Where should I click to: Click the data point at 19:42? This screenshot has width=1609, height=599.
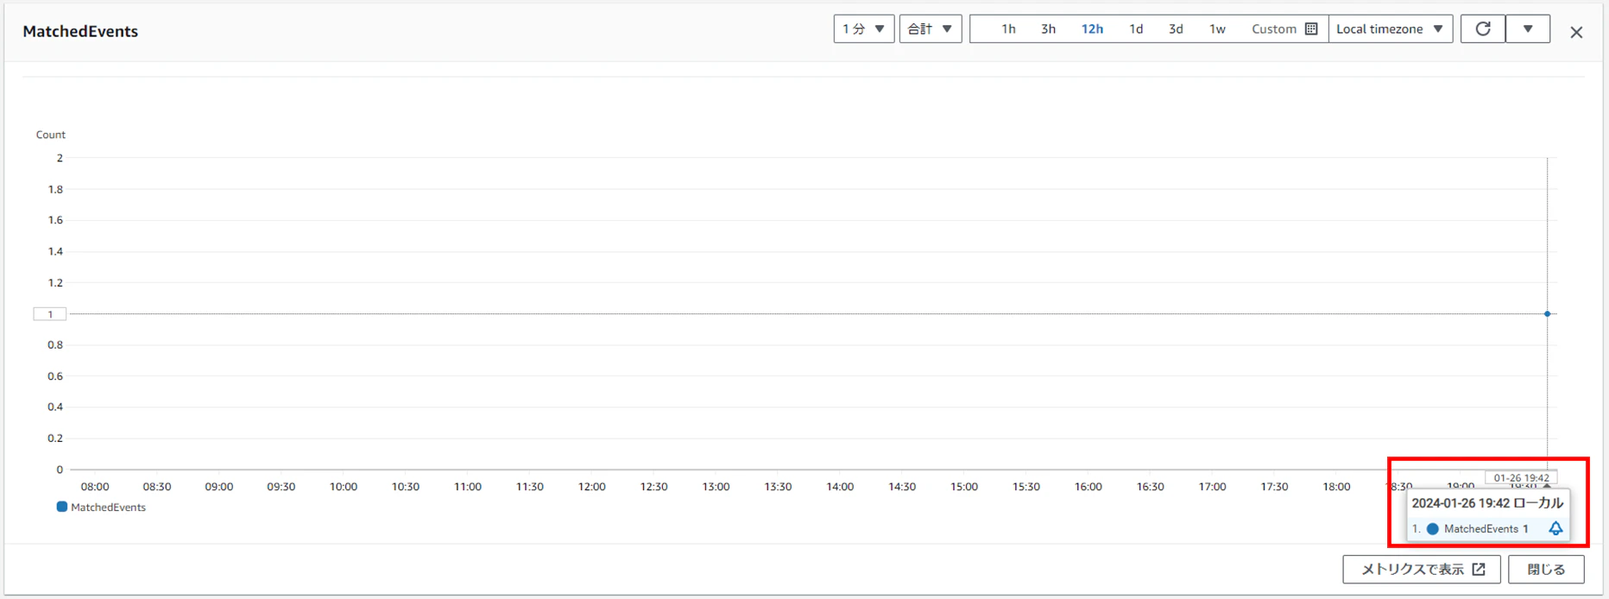tap(1548, 313)
